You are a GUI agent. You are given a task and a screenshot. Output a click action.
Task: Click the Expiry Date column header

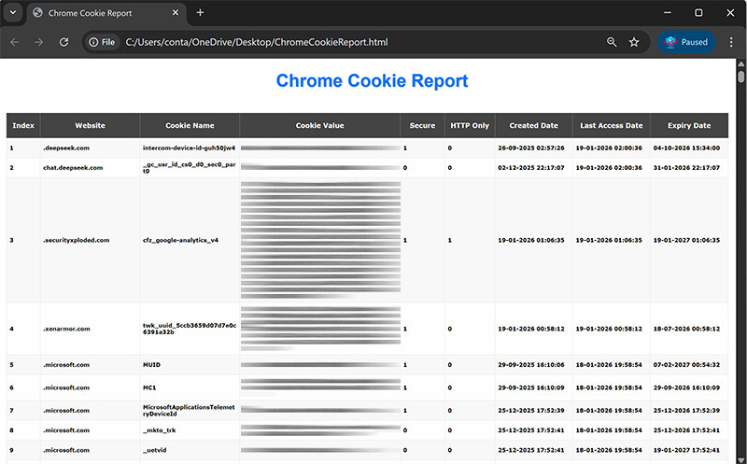[x=688, y=125]
